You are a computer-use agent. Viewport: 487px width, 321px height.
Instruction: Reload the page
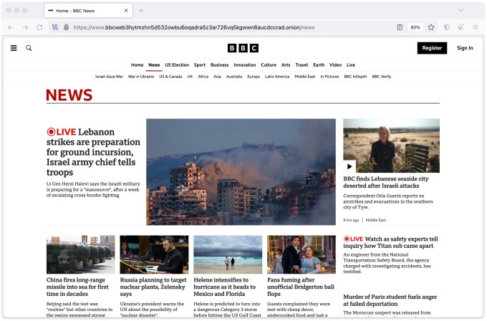point(39,27)
